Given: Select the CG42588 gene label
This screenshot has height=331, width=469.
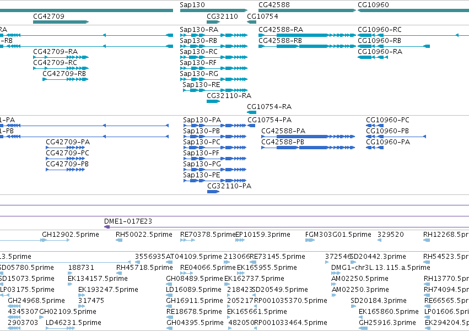Looking at the screenshot, I should (274, 5).
